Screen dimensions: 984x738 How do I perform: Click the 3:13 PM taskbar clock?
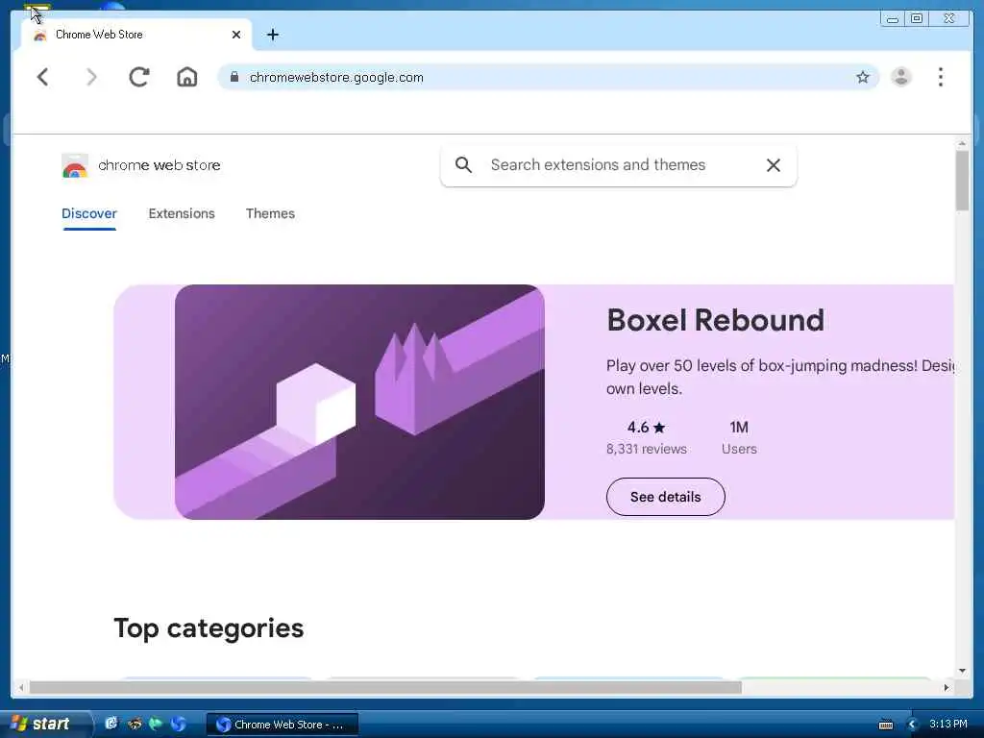pyautogui.click(x=948, y=724)
